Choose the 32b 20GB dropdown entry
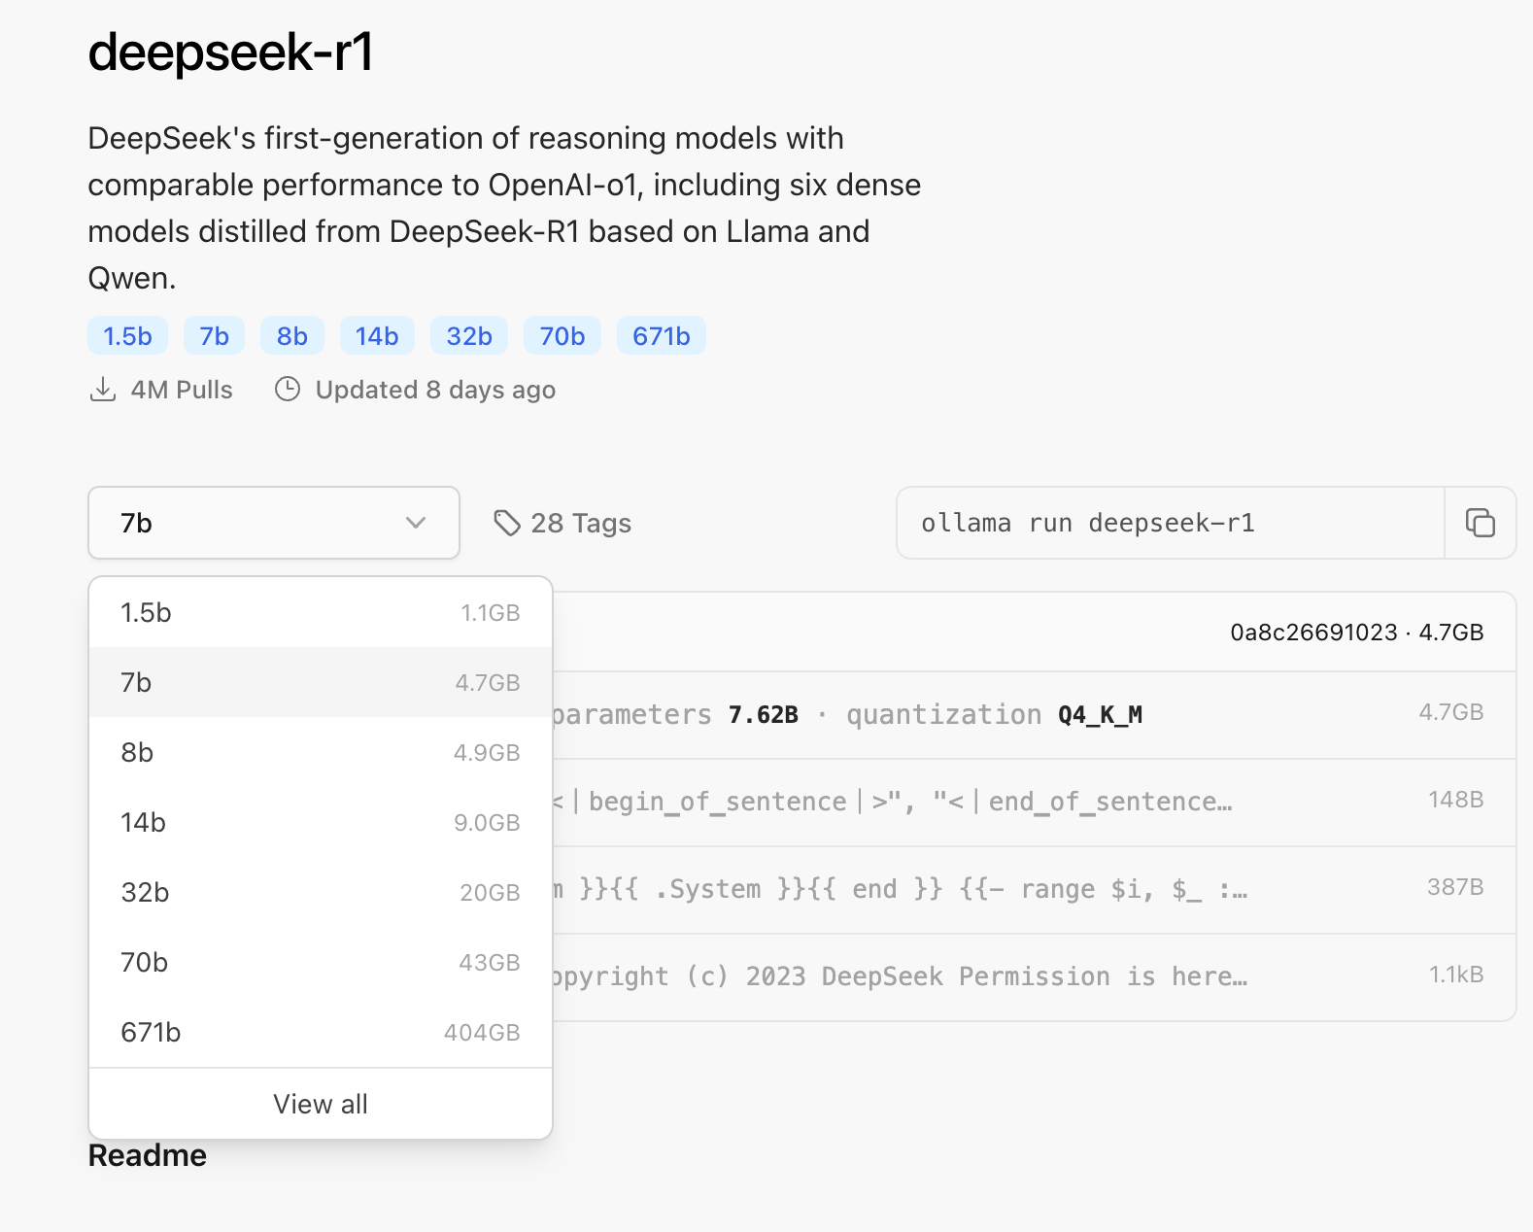1533x1232 pixels. pos(321,892)
